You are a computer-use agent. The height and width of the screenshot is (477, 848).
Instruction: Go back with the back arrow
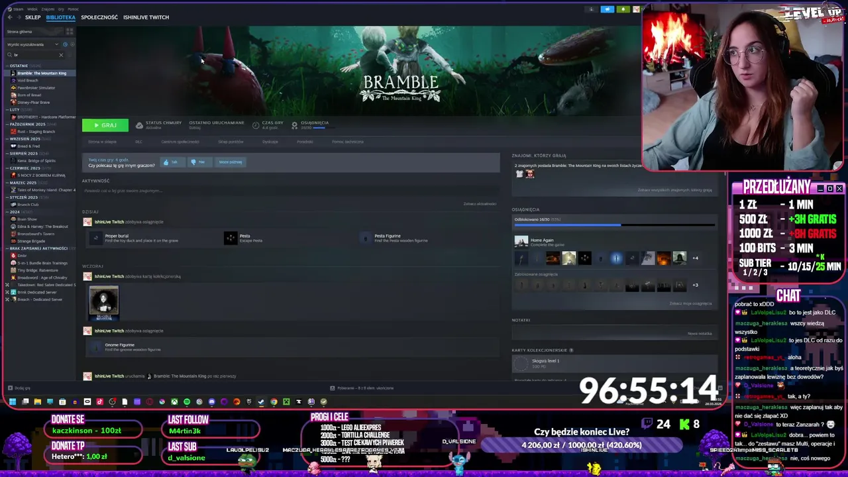tap(10, 17)
